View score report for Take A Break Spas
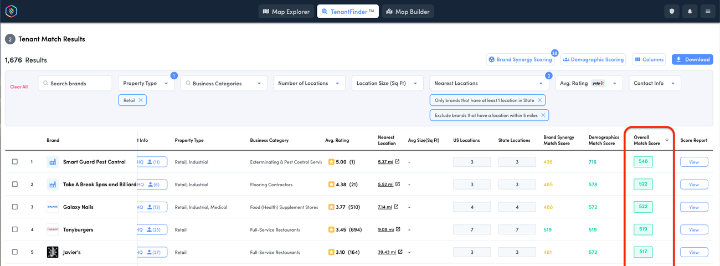This screenshot has width=720, height=266. pyautogui.click(x=693, y=185)
